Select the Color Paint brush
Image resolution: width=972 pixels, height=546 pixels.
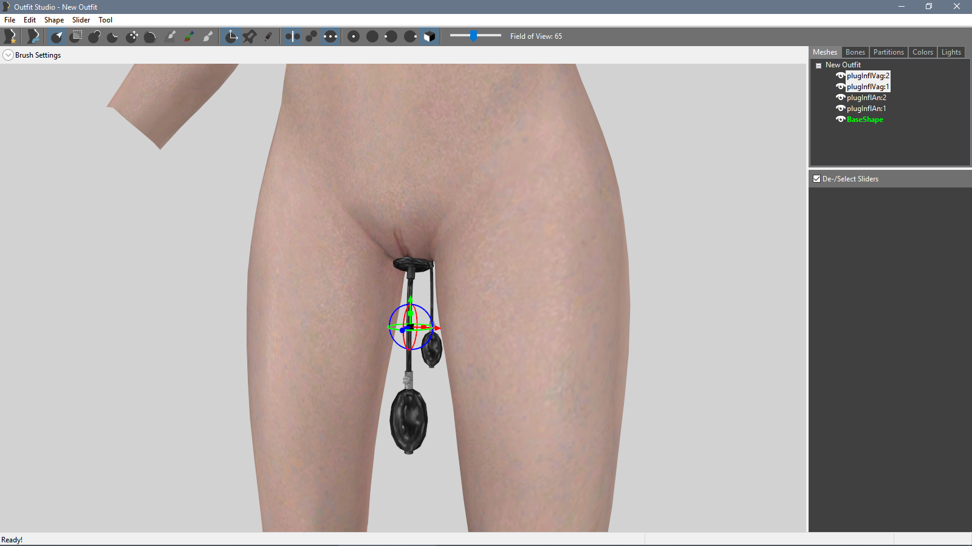[190, 36]
